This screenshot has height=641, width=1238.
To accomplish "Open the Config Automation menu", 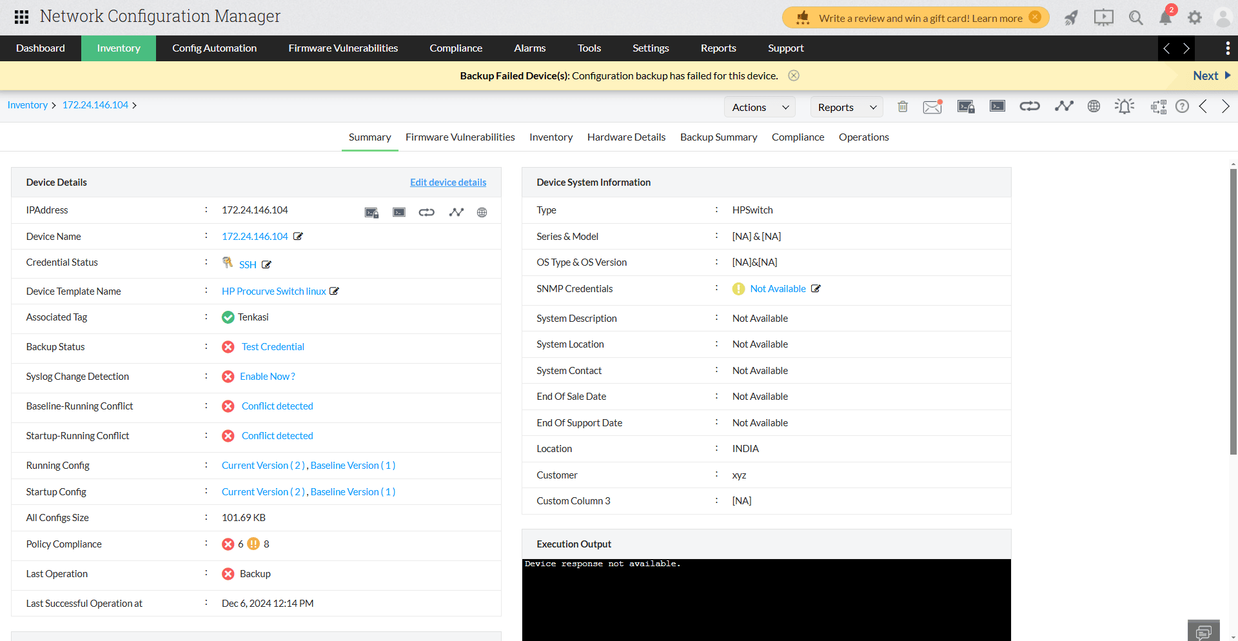I will (x=213, y=48).
